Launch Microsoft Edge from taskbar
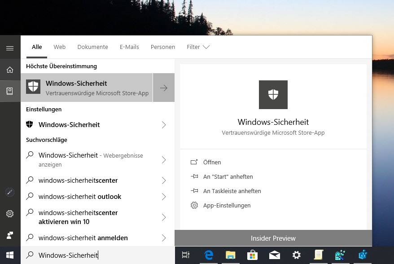The width and height of the screenshot is (394, 264). [209, 255]
